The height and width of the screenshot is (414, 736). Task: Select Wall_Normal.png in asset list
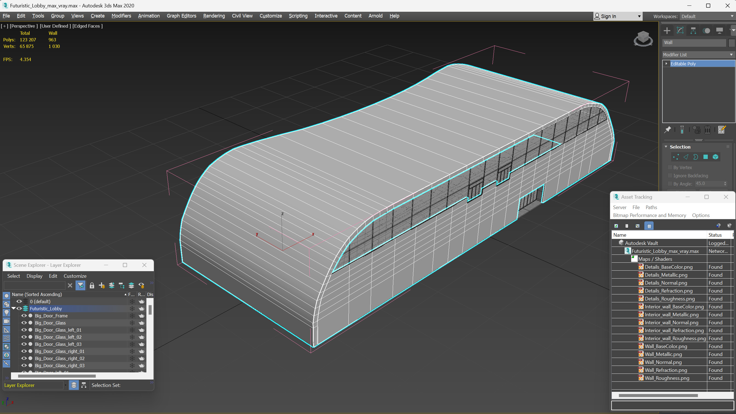[663, 362]
